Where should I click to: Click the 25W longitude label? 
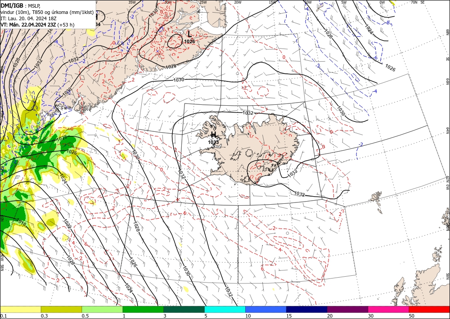point(203,2)
